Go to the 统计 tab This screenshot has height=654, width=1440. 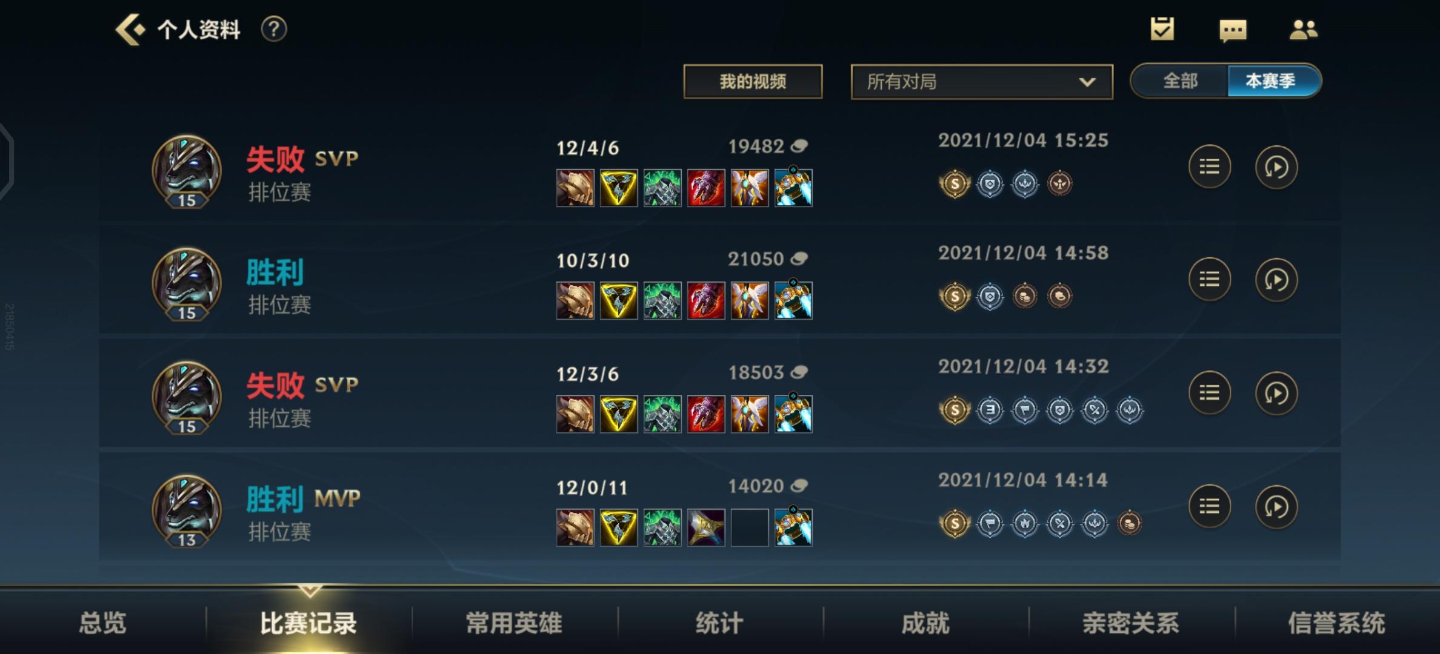tap(719, 623)
